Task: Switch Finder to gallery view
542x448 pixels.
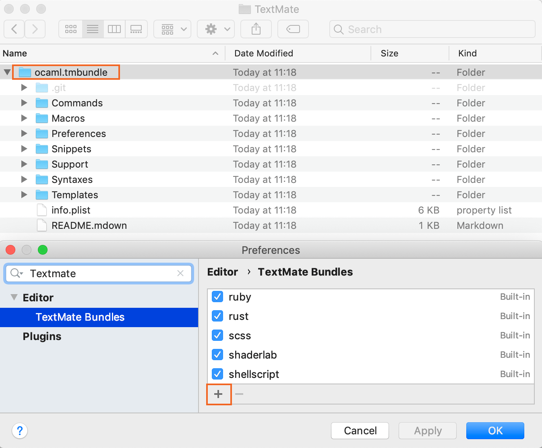Action: click(x=137, y=29)
